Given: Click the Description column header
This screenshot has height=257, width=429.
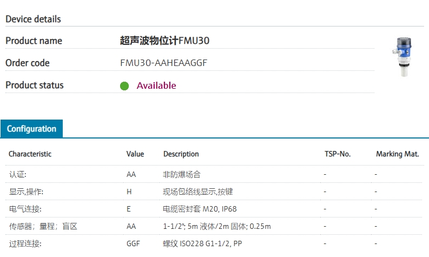Looking at the screenshot, I should (181, 154).
